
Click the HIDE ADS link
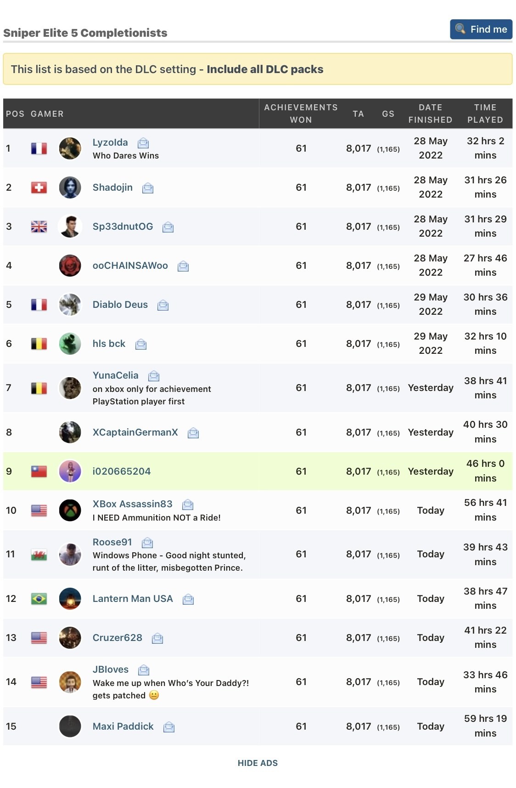tap(258, 763)
